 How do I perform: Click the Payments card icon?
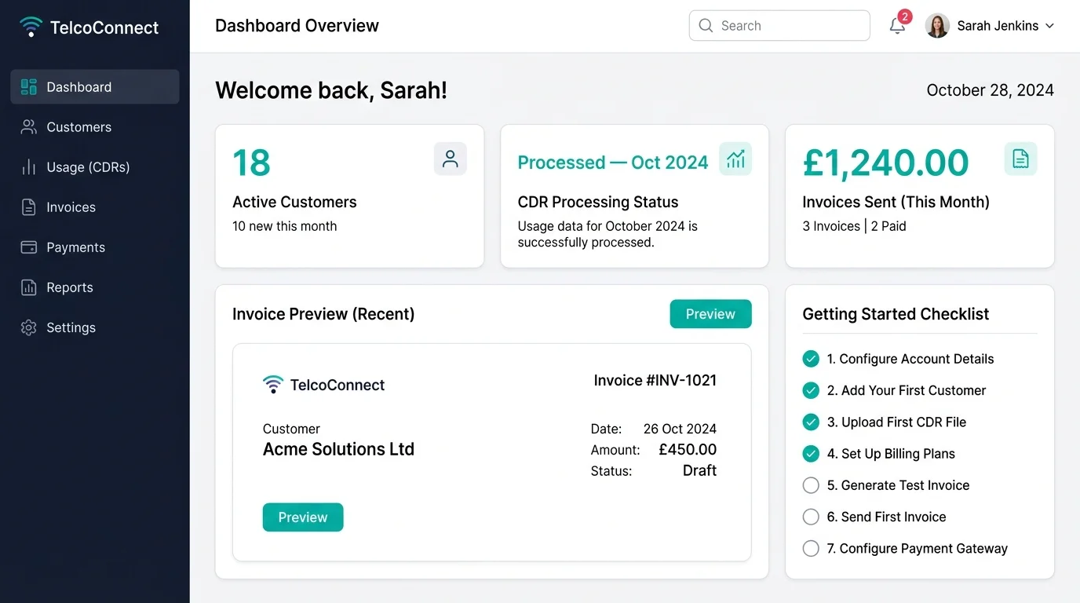tap(29, 247)
